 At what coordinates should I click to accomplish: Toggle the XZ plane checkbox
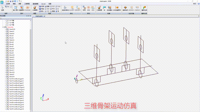click(x=7, y=25)
